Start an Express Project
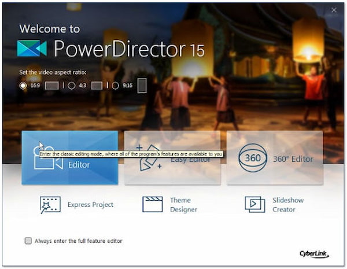 (x=76, y=205)
